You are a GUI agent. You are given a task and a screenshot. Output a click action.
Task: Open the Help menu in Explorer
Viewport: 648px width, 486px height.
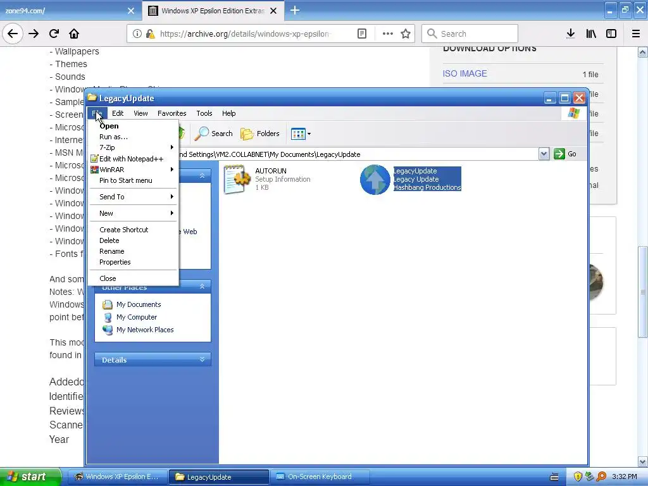click(x=228, y=113)
